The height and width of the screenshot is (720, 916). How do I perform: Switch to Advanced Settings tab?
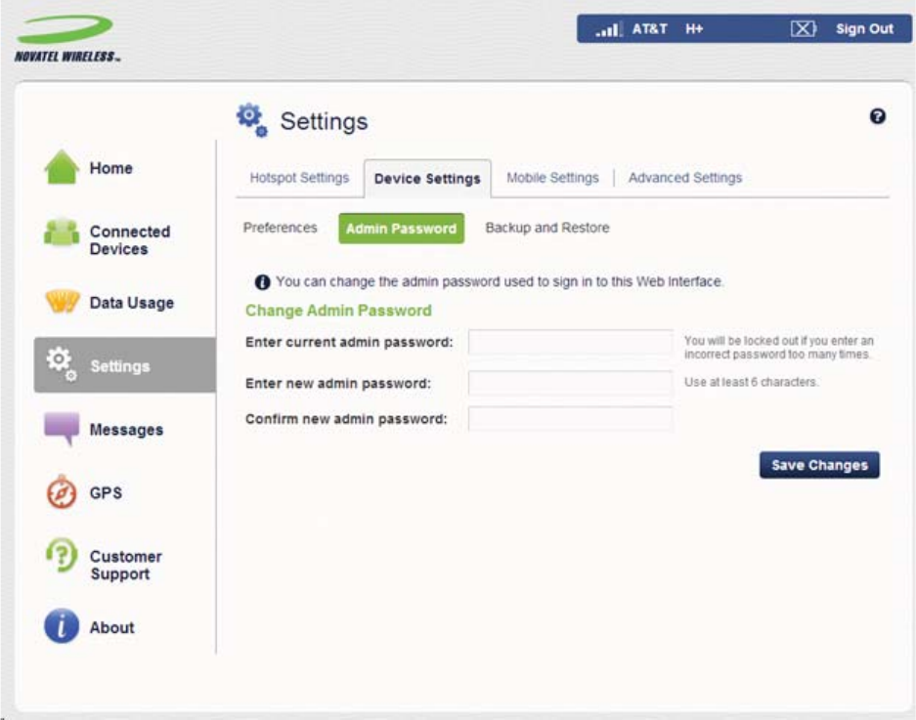point(684,178)
